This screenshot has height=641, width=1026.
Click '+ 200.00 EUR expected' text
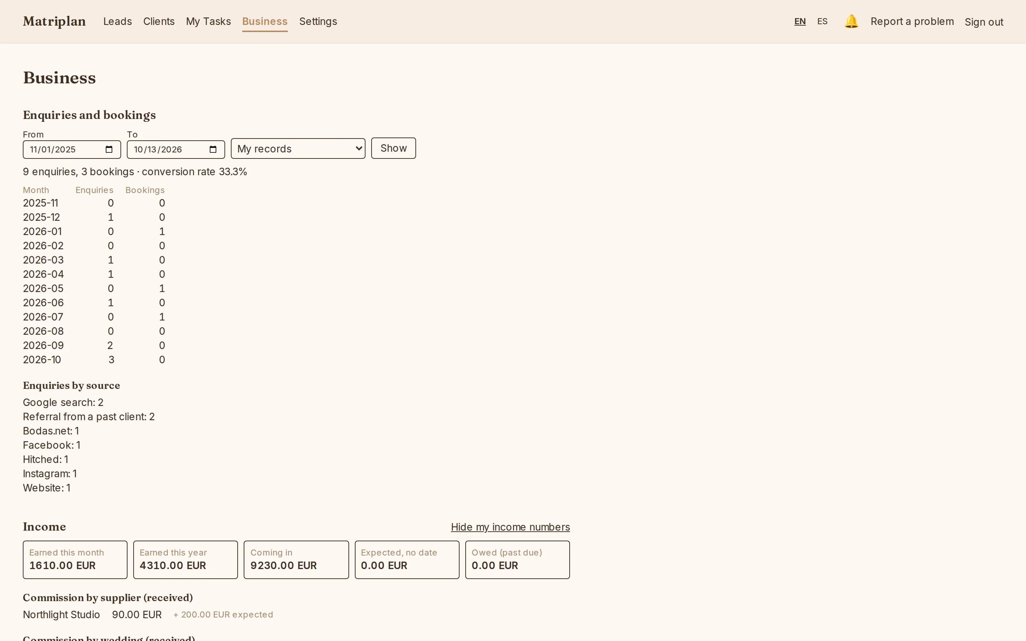tap(223, 615)
